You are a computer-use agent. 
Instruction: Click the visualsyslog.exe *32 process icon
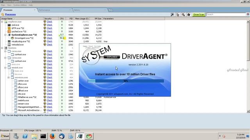[x=9, y=41]
